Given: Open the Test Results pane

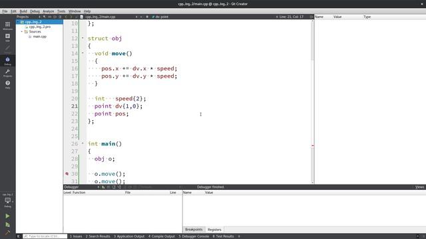Looking at the screenshot, I should tap(223, 236).
